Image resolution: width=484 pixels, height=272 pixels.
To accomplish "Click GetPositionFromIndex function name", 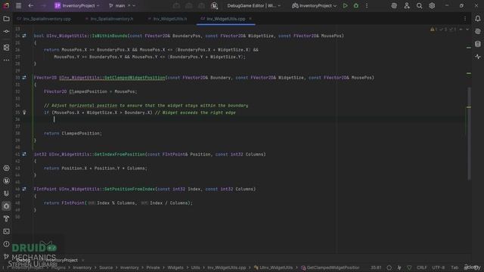I will point(129,189).
